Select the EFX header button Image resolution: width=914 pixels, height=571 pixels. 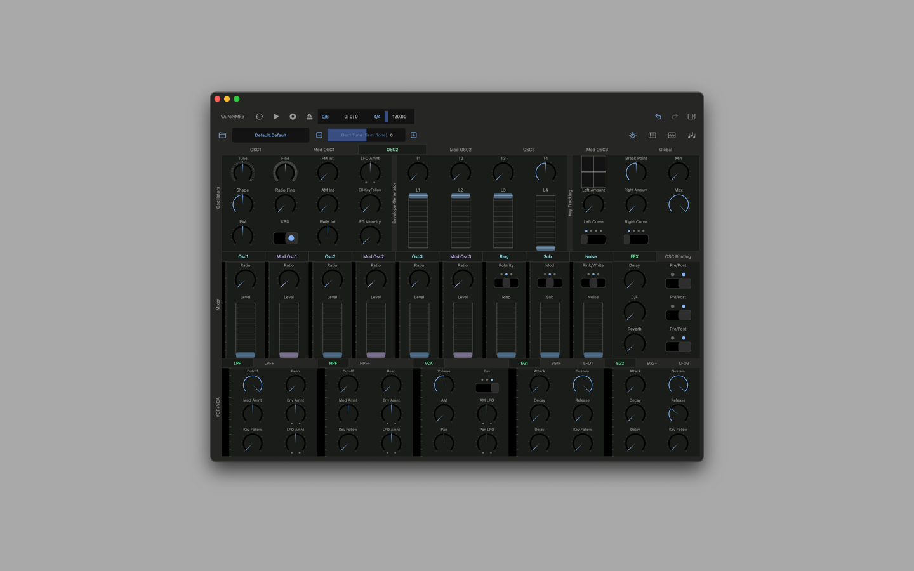tap(634, 256)
